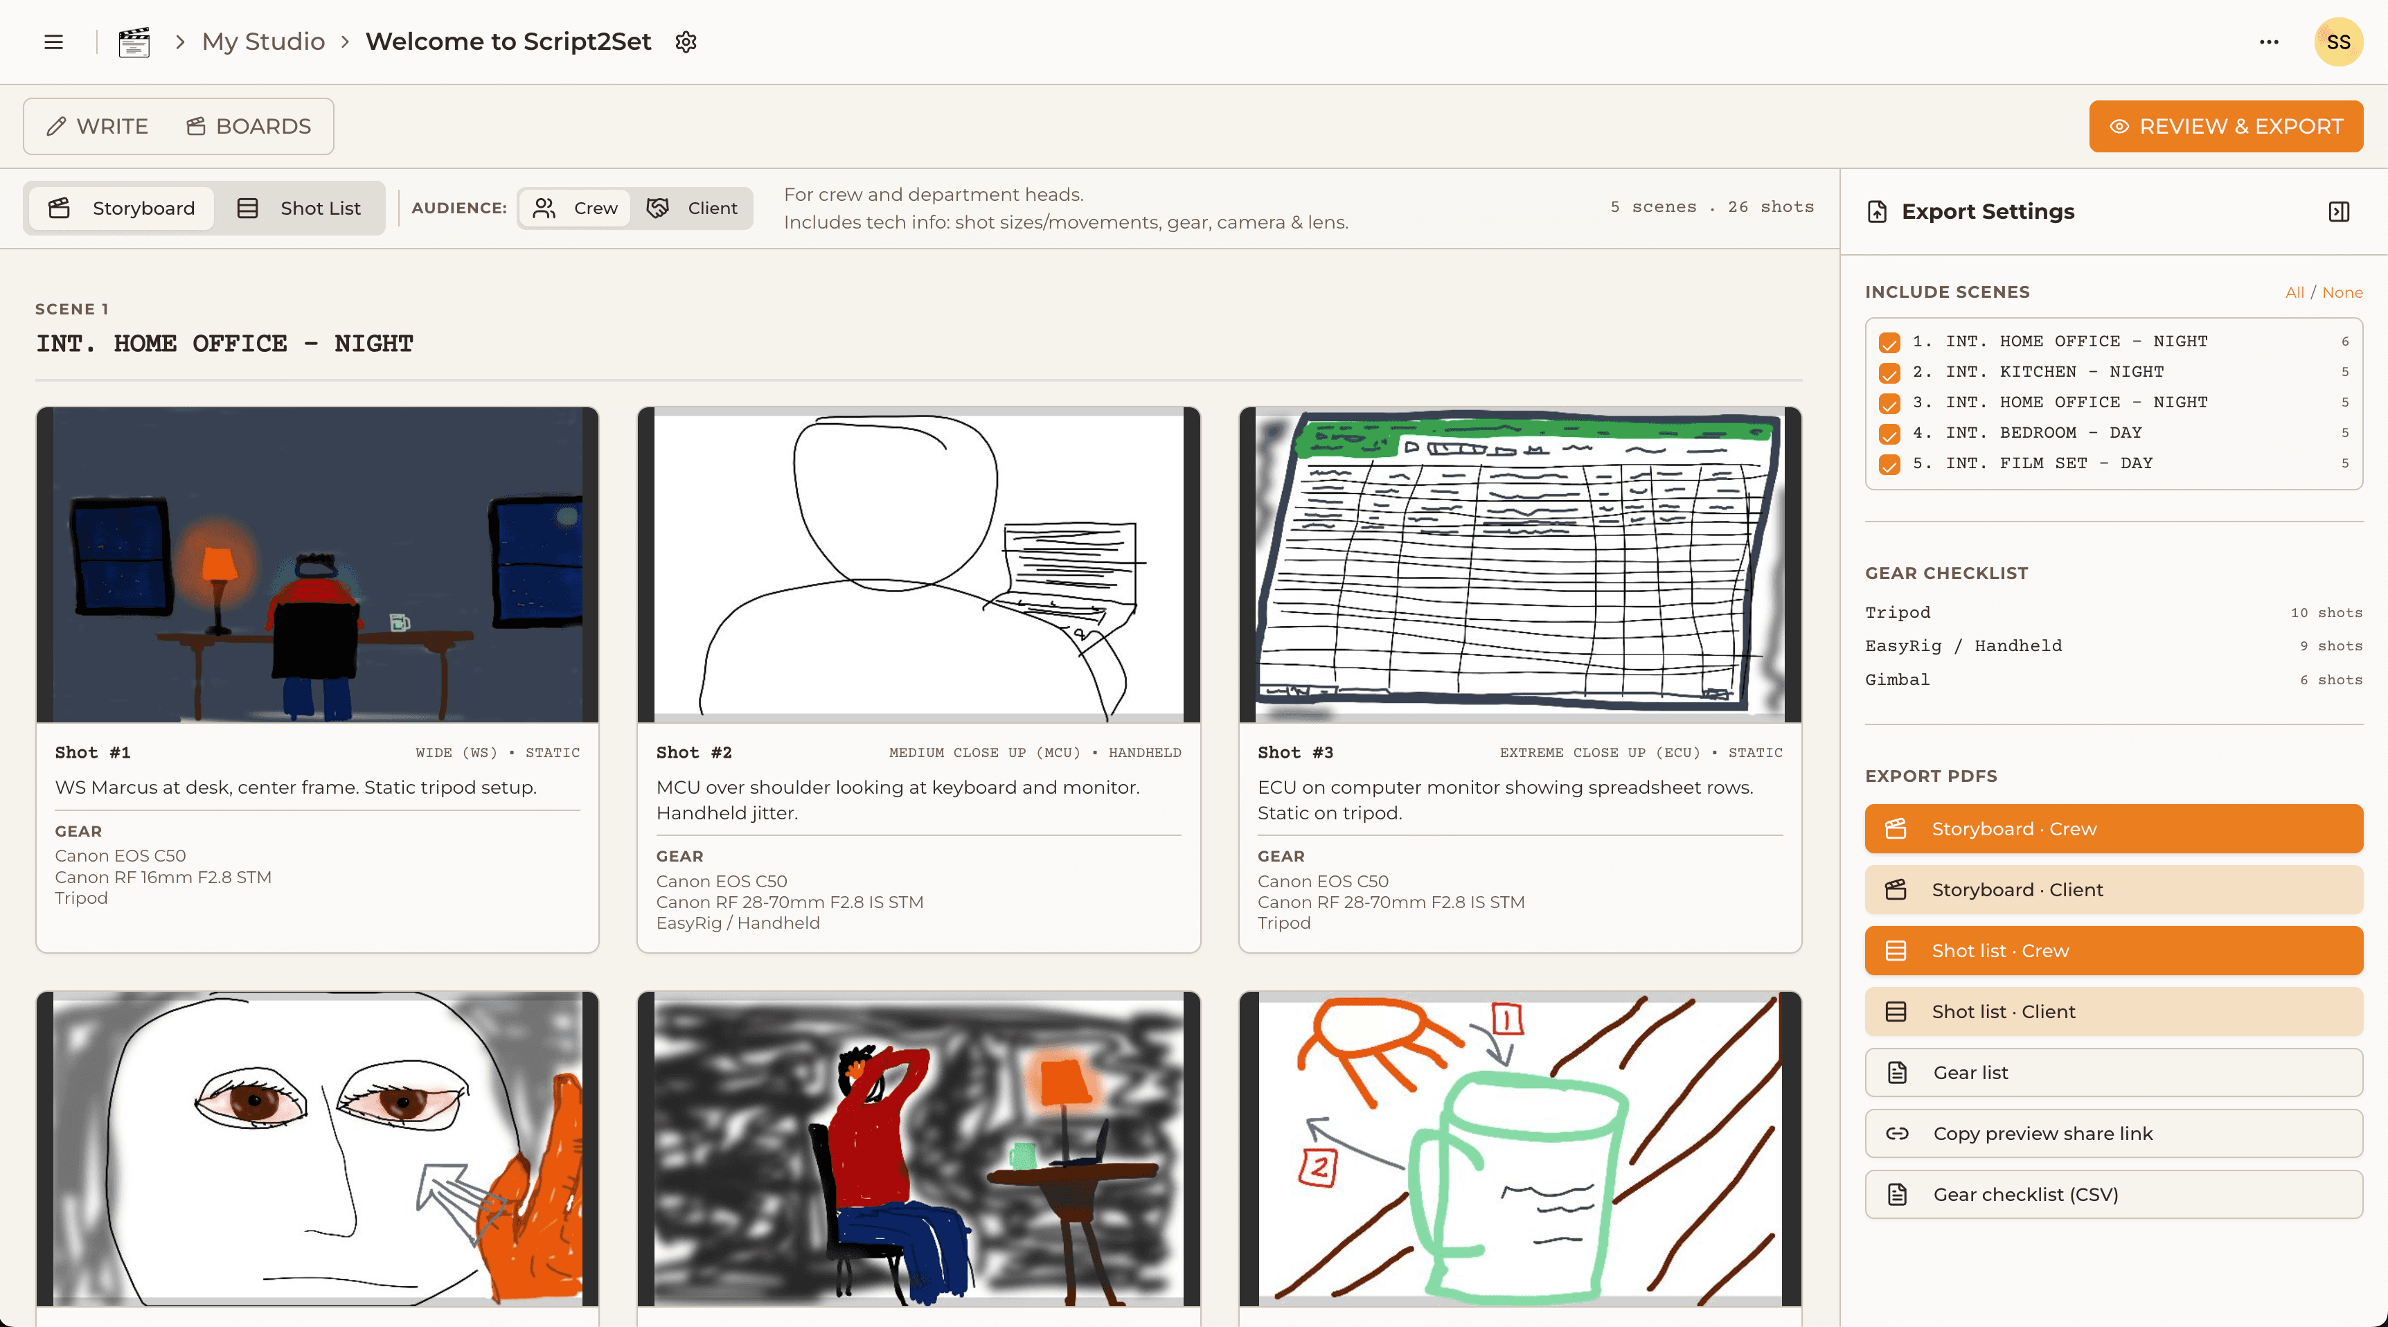Open the ellipsis overflow menu
The height and width of the screenshot is (1327, 2388).
(x=2268, y=42)
